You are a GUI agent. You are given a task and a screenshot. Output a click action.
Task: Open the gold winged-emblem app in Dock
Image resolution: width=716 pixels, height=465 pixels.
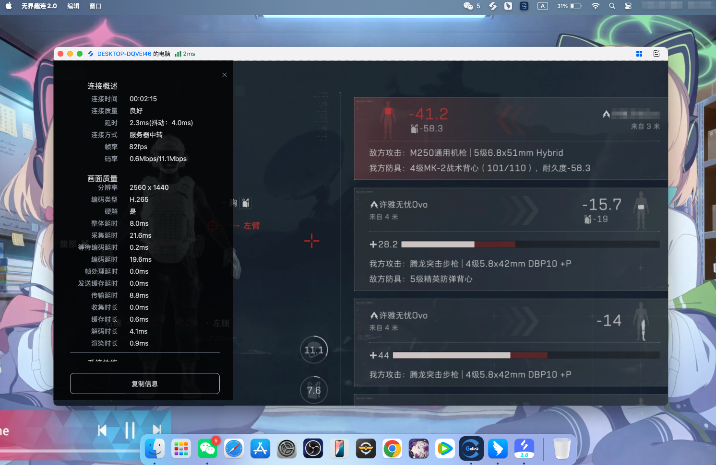pyautogui.click(x=366, y=449)
